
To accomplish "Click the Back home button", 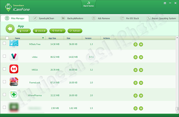I will 89,4.
